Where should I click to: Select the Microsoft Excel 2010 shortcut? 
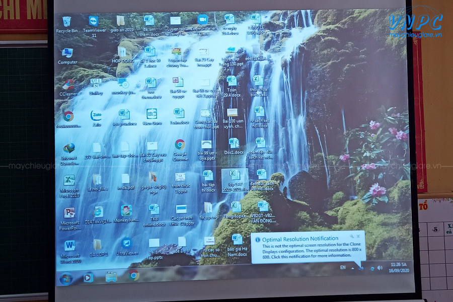coord(69,186)
